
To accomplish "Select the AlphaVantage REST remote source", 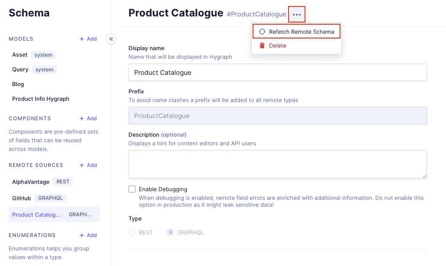I will pyautogui.click(x=30, y=182).
